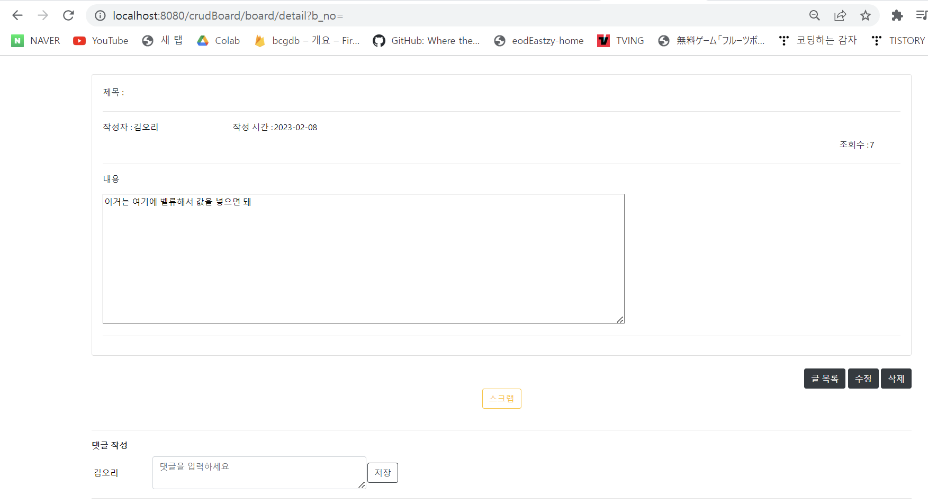Grab the content textarea resize handle

pyautogui.click(x=620, y=319)
